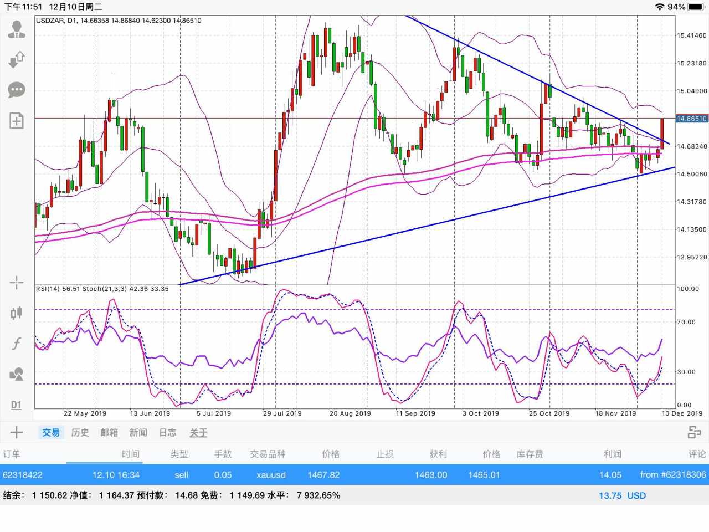
Task: Tap the 13.95220 price axis label
Action: [x=692, y=257]
